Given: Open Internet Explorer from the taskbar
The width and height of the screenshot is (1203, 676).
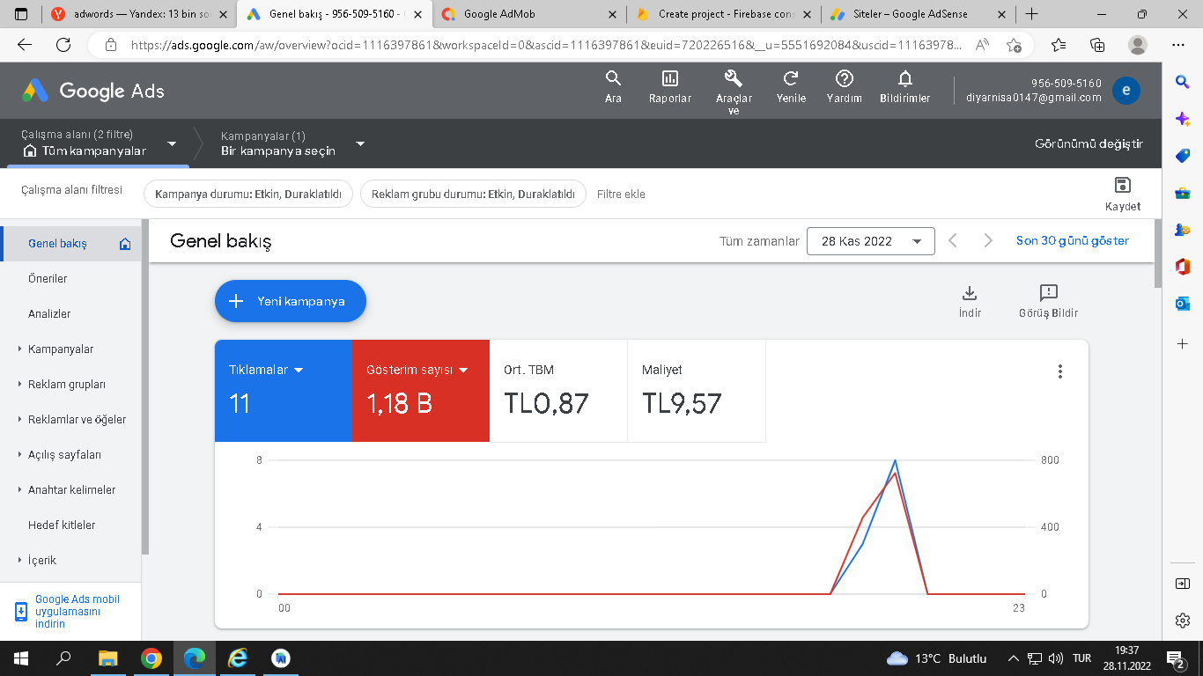Looking at the screenshot, I should [x=238, y=658].
